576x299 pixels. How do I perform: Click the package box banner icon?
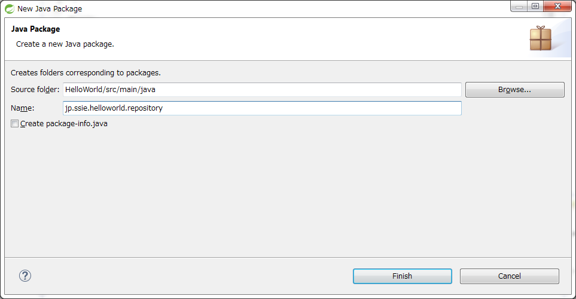[540, 38]
